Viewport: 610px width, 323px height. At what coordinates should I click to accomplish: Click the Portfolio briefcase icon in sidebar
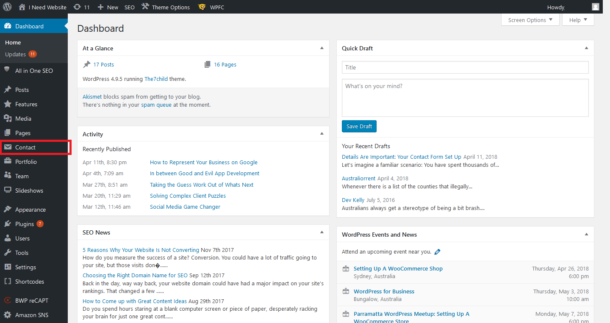pyautogui.click(x=8, y=162)
